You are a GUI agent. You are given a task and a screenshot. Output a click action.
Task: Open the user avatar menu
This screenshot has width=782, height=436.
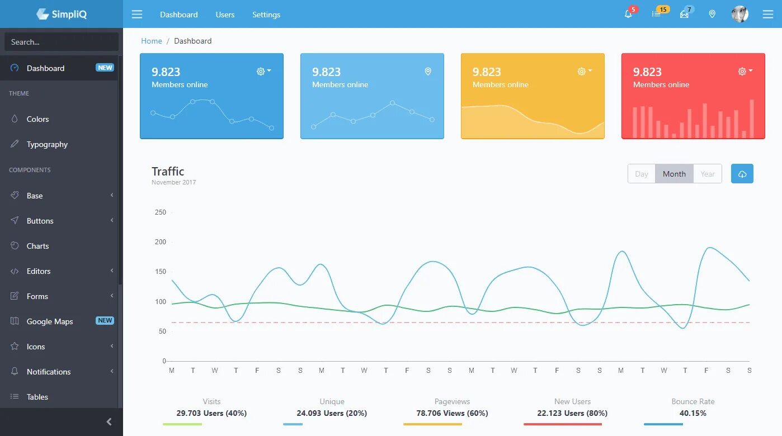pos(740,15)
